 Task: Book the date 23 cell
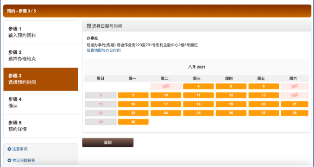[x=133, y=113]
